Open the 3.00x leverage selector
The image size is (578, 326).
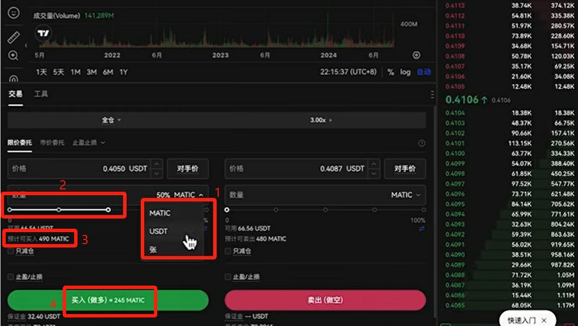click(321, 120)
